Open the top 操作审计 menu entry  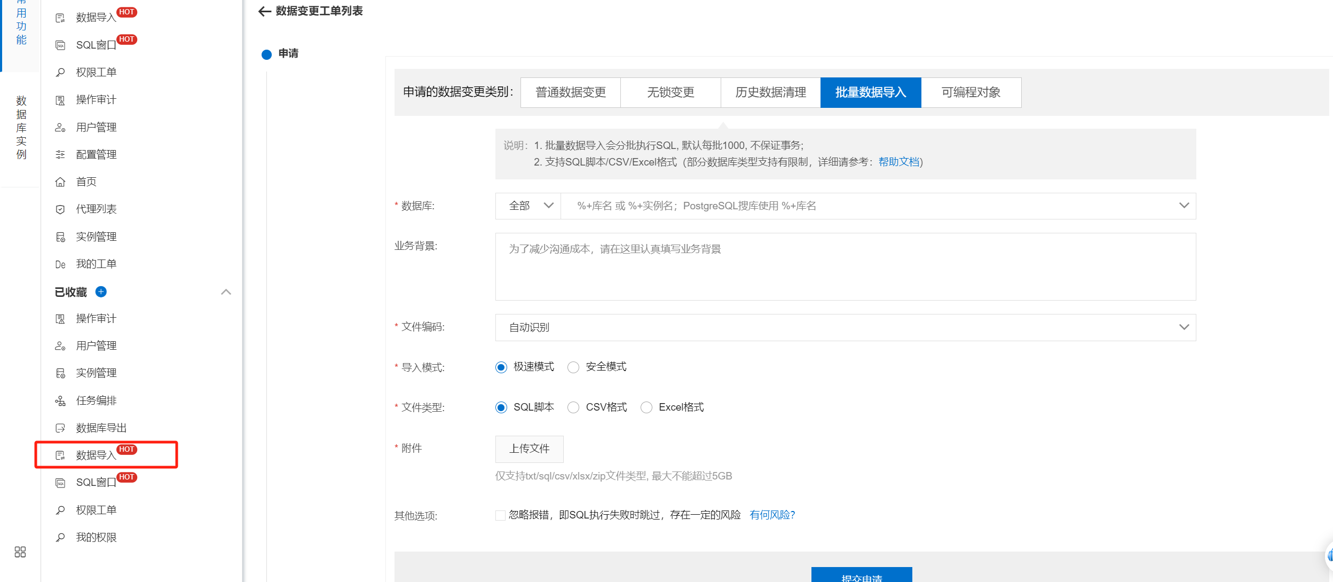(x=96, y=100)
